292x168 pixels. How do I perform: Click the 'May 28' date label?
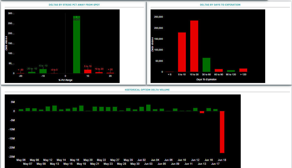[x=121, y=164]
